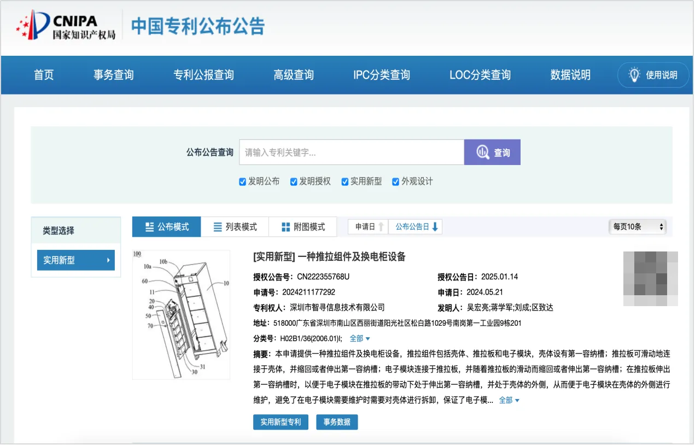This screenshot has width=695, height=445.
Task: Sort by 公布公告日 down arrow icon
Action: (436, 226)
